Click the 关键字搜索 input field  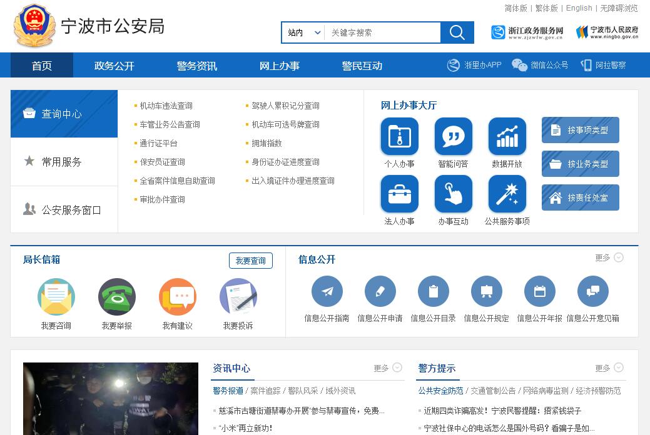[382, 32]
